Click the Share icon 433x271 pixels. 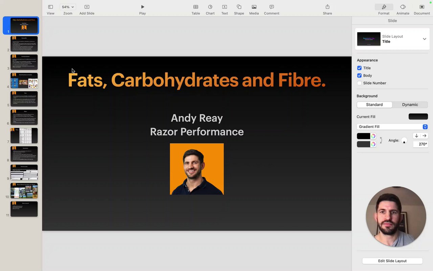click(327, 7)
